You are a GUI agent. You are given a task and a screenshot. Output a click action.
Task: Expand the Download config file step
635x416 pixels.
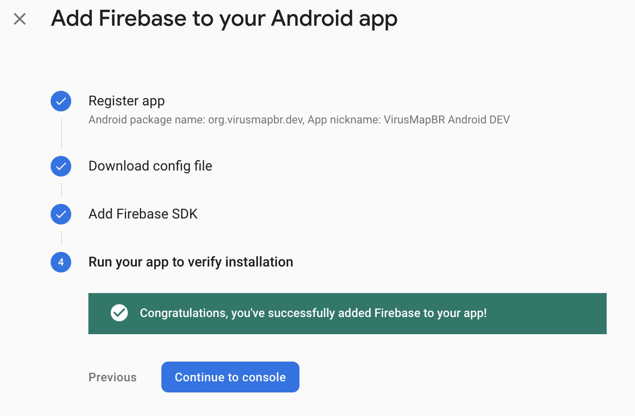point(150,166)
